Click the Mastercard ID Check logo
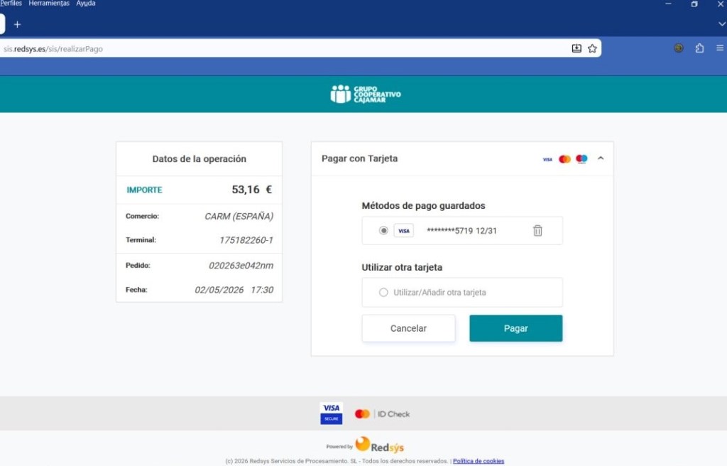 tap(382, 413)
